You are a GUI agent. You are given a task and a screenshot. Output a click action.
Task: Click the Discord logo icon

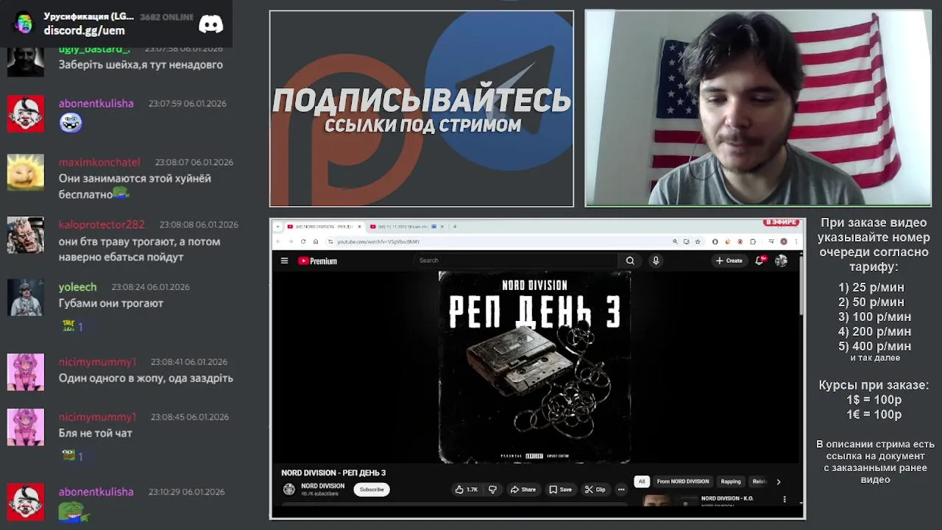point(211,24)
